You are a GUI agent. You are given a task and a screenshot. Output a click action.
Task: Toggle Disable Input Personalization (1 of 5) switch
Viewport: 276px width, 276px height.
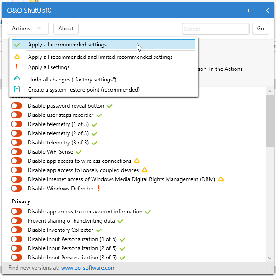[17, 239]
